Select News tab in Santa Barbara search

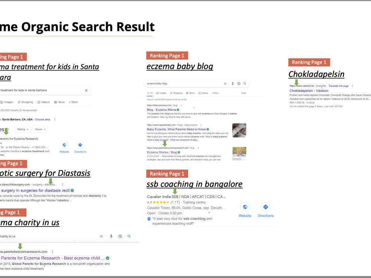pyautogui.click(x=59, y=102)
